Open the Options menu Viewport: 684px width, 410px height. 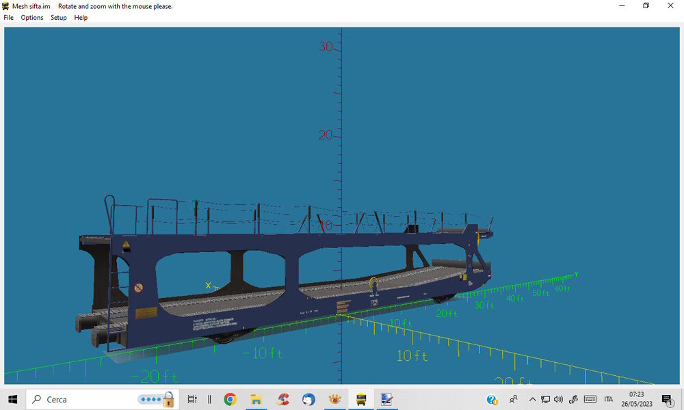(x=32, y=18)
